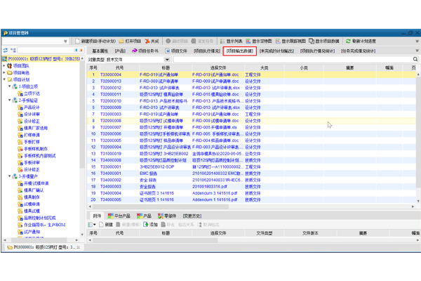421x281 pixels.
Task: Collapse the 2-手板验证 tree node
Action: (x=9, y=100)
